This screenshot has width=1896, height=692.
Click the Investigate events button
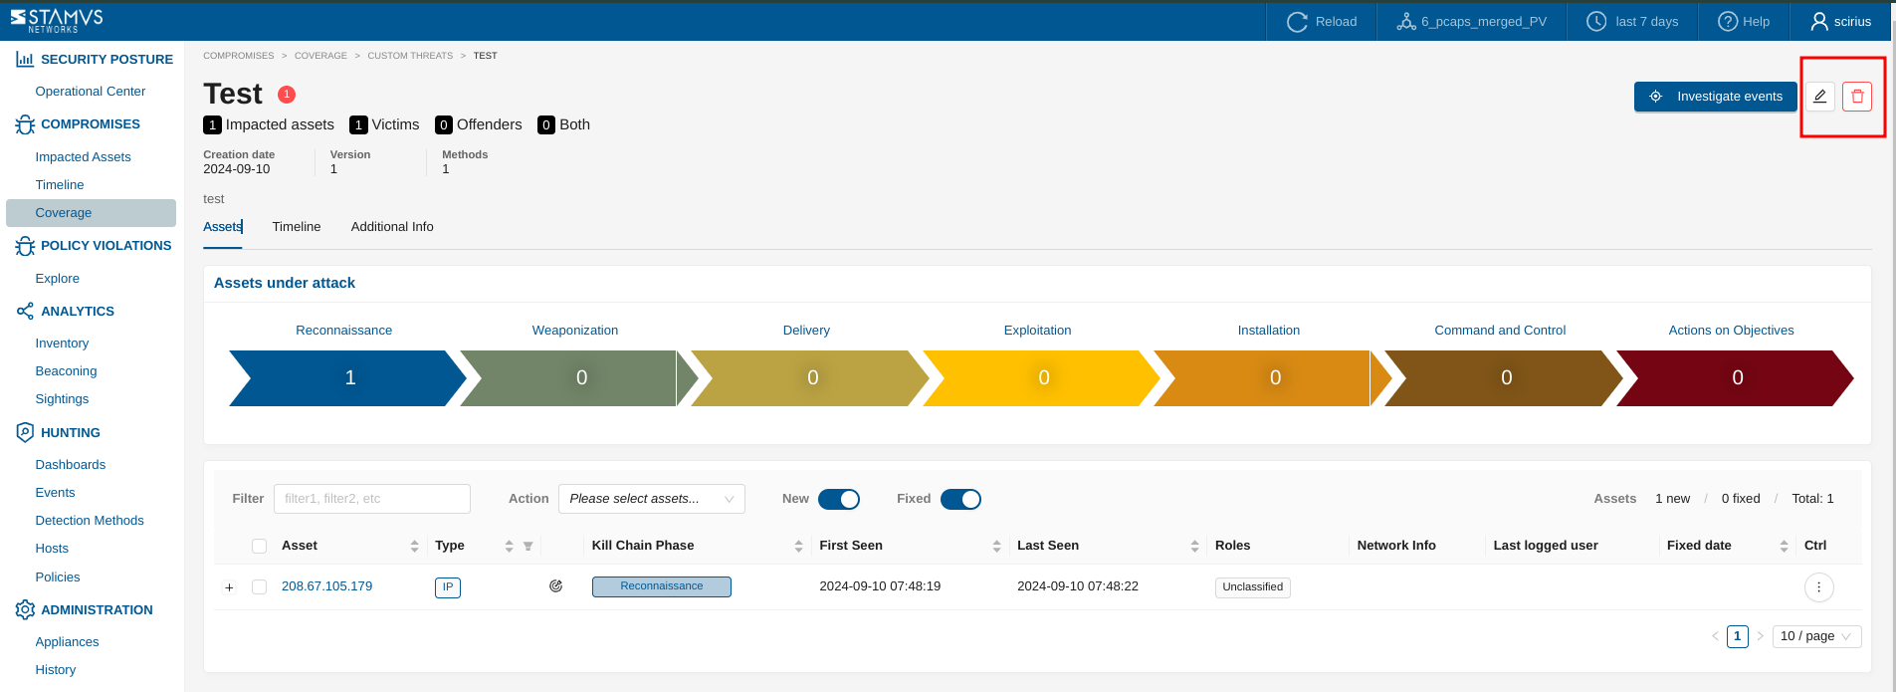tap(1715, 97)
